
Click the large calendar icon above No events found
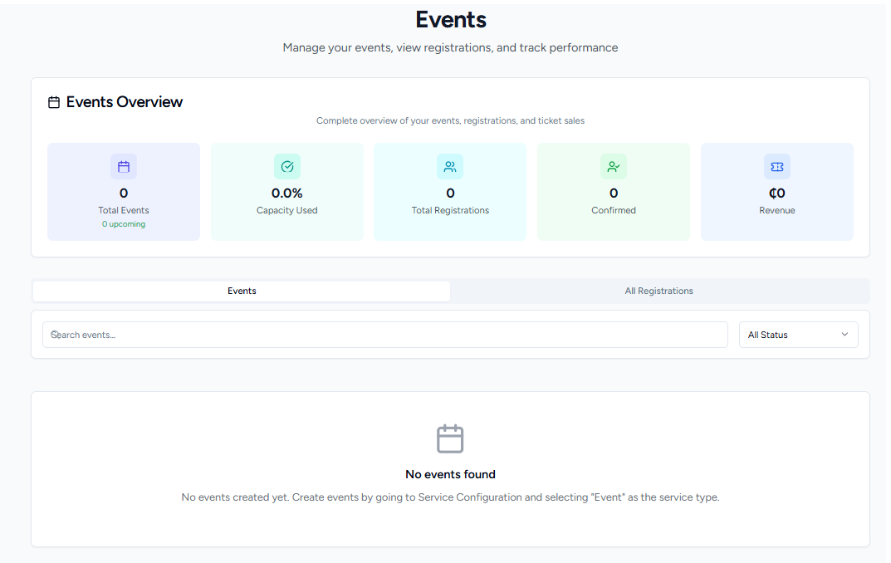point(450,438)
